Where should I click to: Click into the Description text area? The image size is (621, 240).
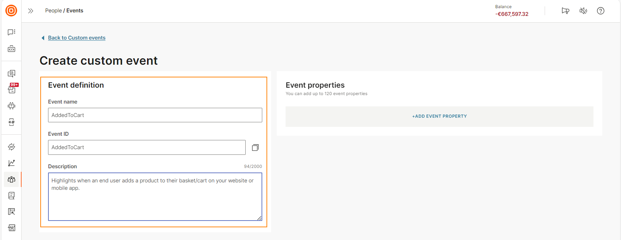click(155, 201)
